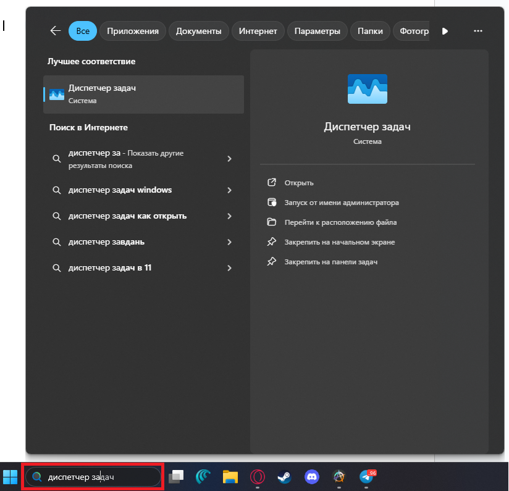Open Steam from the taskbar
Screen dimensions: 509x491
point(284,477)
